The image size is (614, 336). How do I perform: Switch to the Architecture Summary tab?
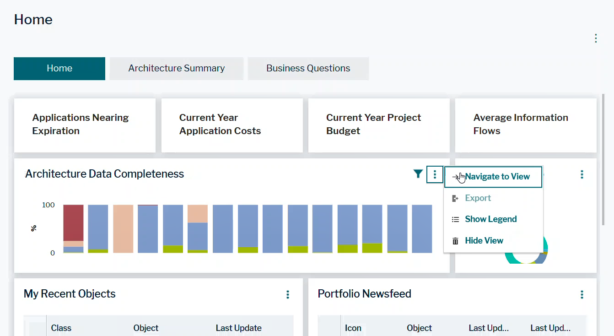click(176, 68)
